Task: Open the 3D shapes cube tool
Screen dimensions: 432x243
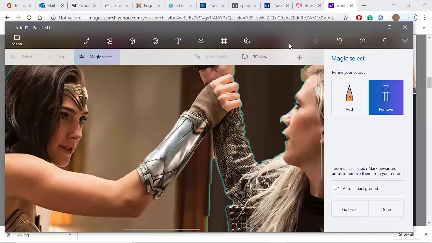Action: pyautogui.click(x=132, y=41)
